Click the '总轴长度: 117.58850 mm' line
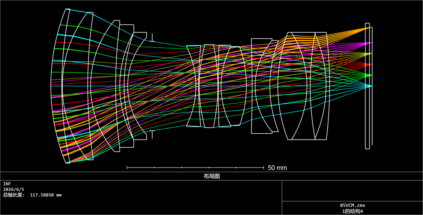This screenshot has width=423, height=215. tap(32, 195)
